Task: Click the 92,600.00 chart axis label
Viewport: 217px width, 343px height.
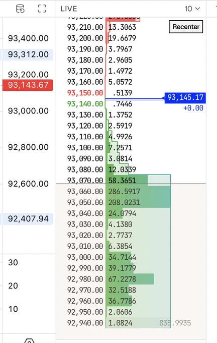Action: [28, 184]
